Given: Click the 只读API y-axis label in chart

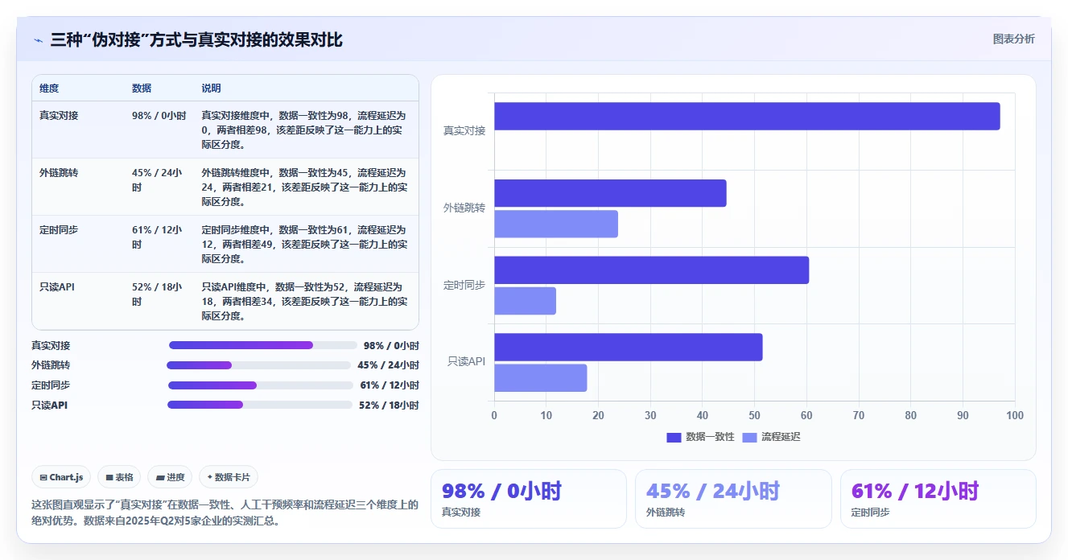Looking at the screenshot, I should click(467, 362).
